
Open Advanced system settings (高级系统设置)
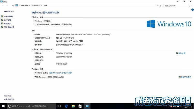pyautogui.click(x=9, y=27)
